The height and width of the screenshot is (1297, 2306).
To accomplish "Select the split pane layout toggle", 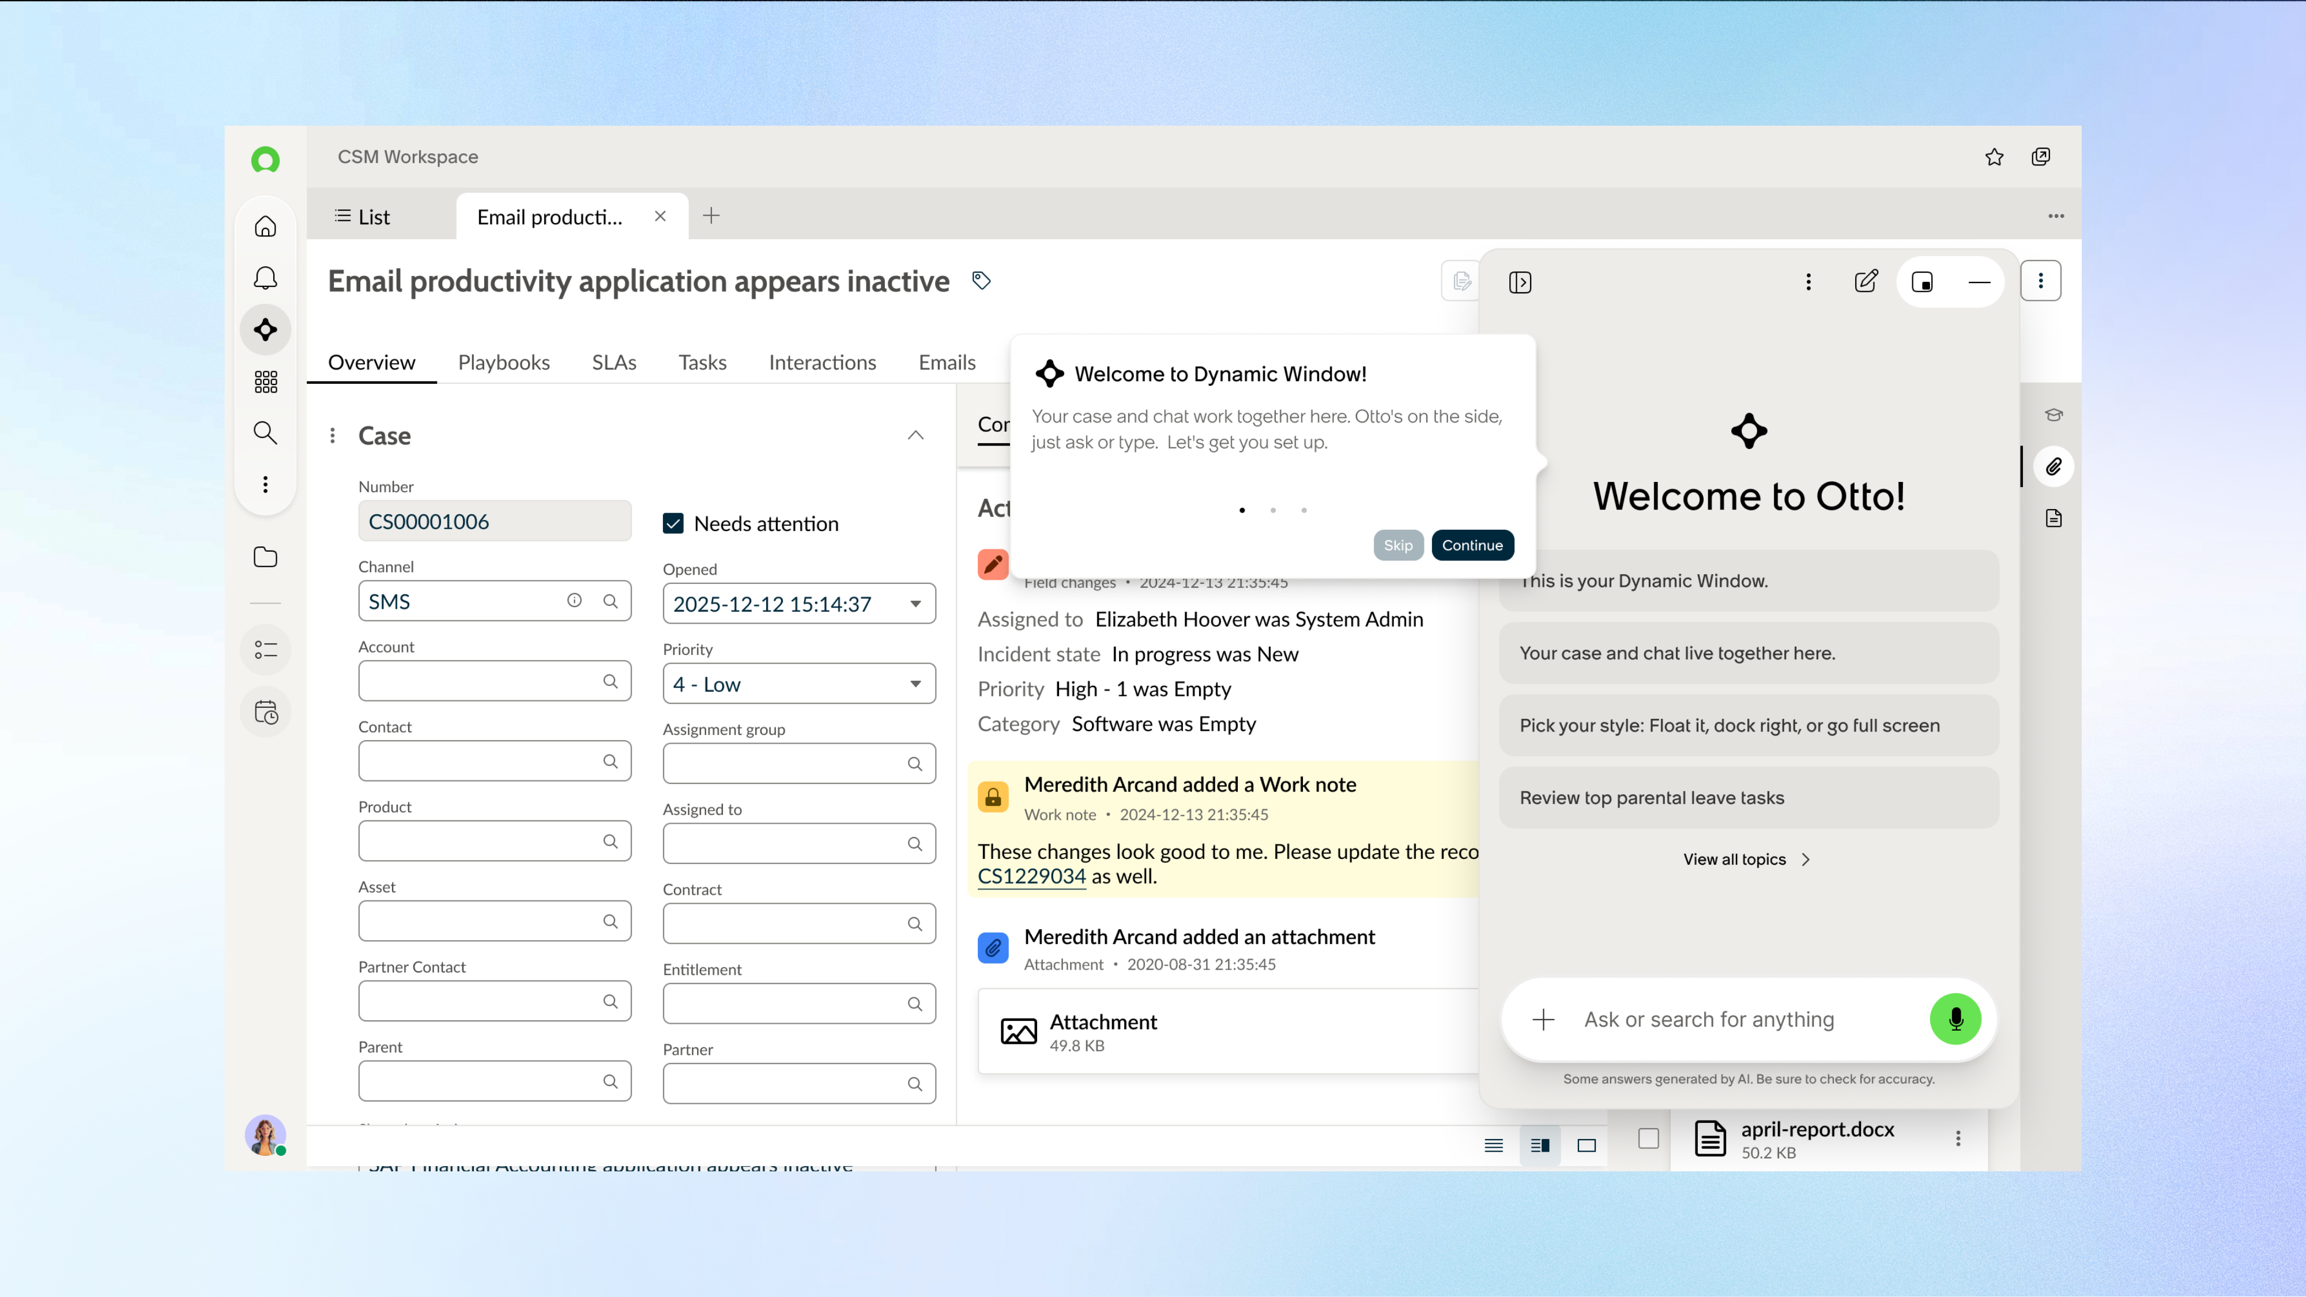I will click(1540, 1146).
